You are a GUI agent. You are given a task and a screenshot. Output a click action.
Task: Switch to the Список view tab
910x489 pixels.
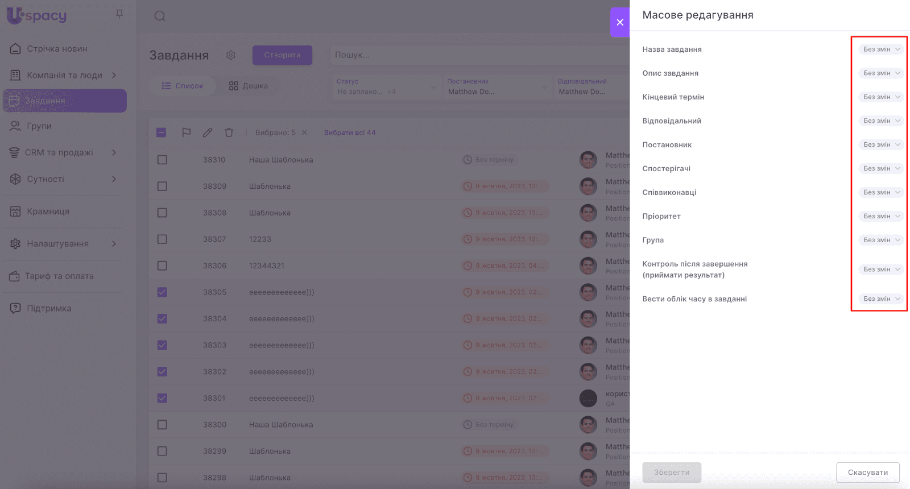coord(183,86)
